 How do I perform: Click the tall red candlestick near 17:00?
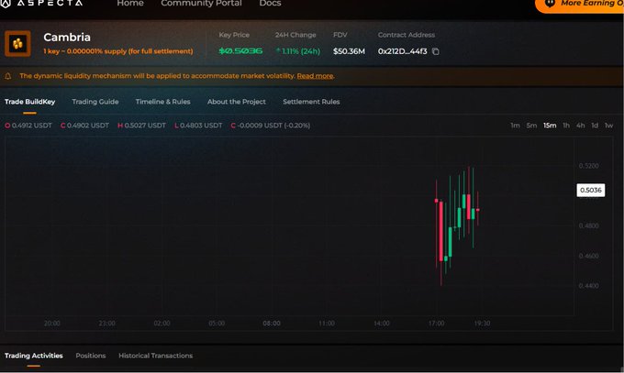441,232
